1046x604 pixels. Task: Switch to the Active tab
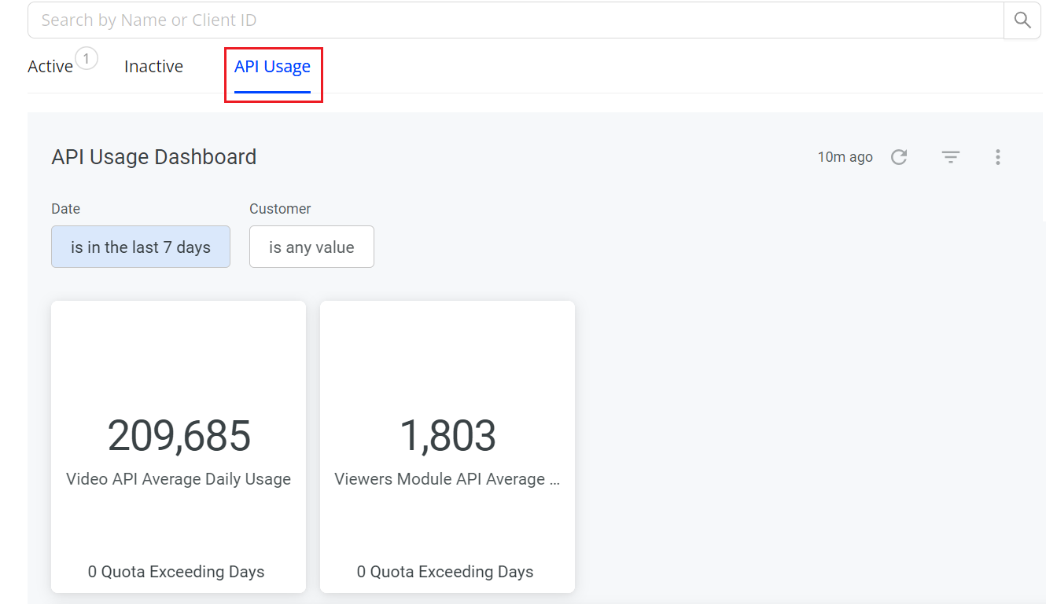(x=50, y=67)
